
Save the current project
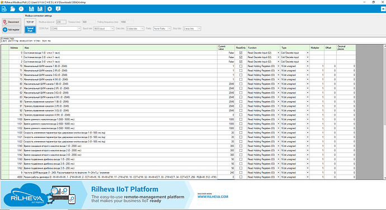pyautogui.click(x=31, y=9)
